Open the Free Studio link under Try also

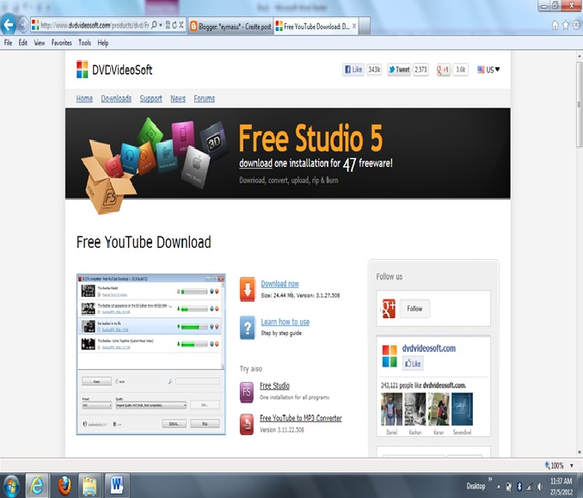pyautogui.click(x=275, y=385)
